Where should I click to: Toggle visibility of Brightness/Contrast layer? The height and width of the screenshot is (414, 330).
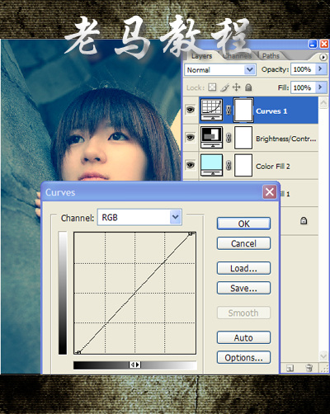coord(191,137)
